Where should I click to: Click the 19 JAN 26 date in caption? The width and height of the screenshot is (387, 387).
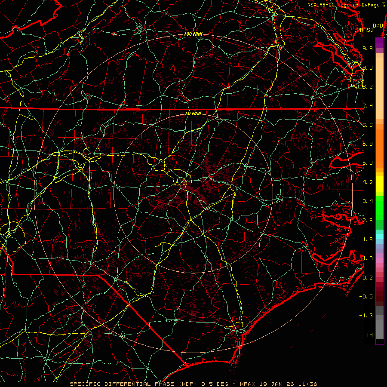tap(276, 384)
